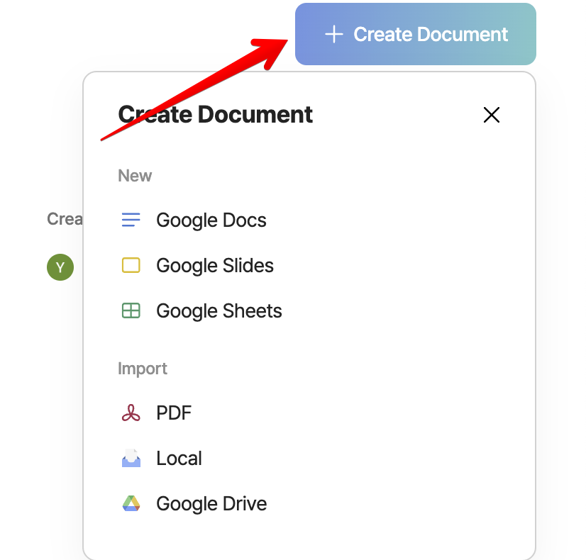Select the PDF import label
Screen dimensions: 586x560
(x=174, y=413)
